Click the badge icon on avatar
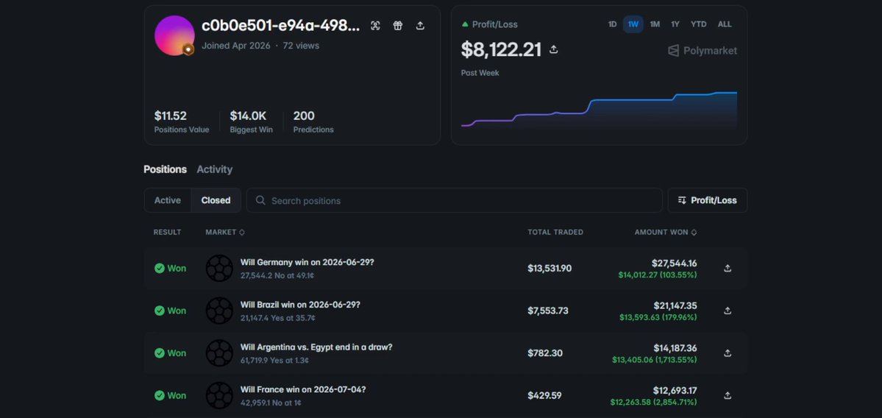Screen dimensions: 882x418 188,49
